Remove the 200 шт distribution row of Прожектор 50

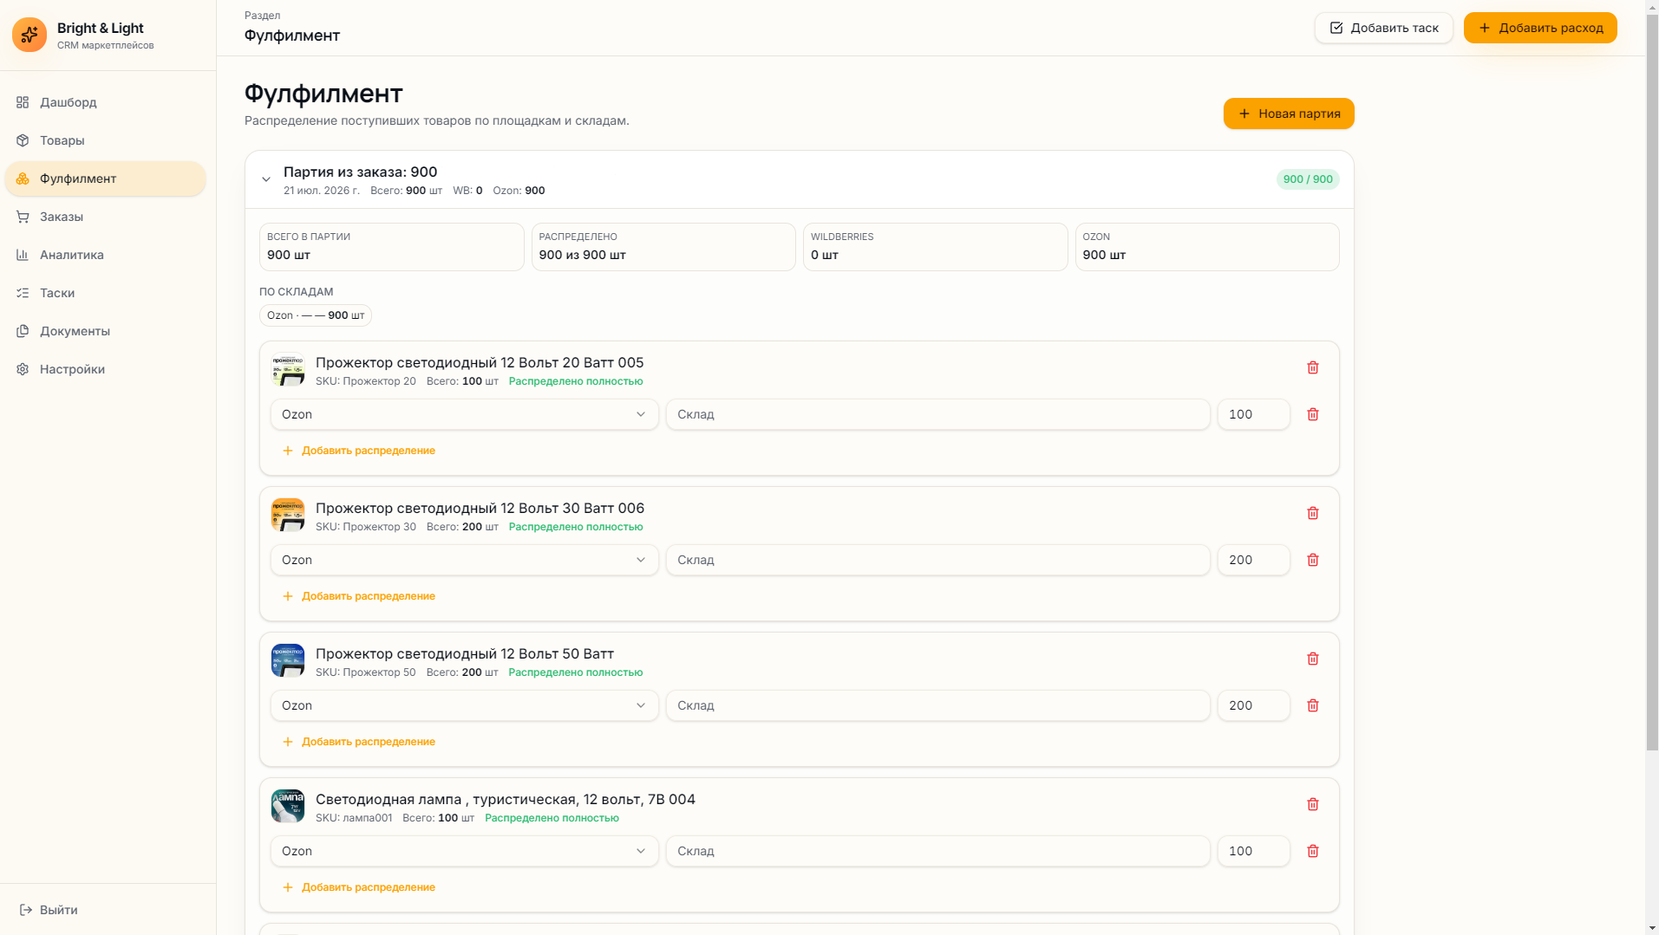coord(1313,705)
